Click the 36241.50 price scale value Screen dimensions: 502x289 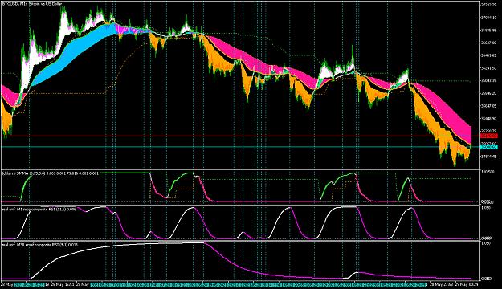pyautogui.click(x=489, y=68)
